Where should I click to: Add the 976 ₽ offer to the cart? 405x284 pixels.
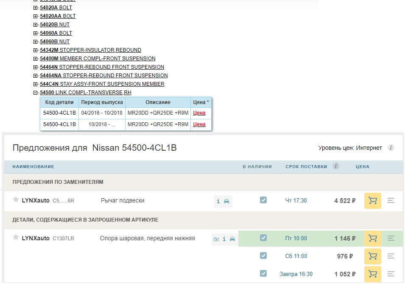[372, 256]
